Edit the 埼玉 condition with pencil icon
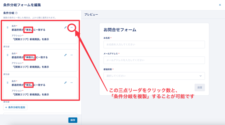This screenshot has width=225, height=125. pyautogui.click(x=65, y=83)
